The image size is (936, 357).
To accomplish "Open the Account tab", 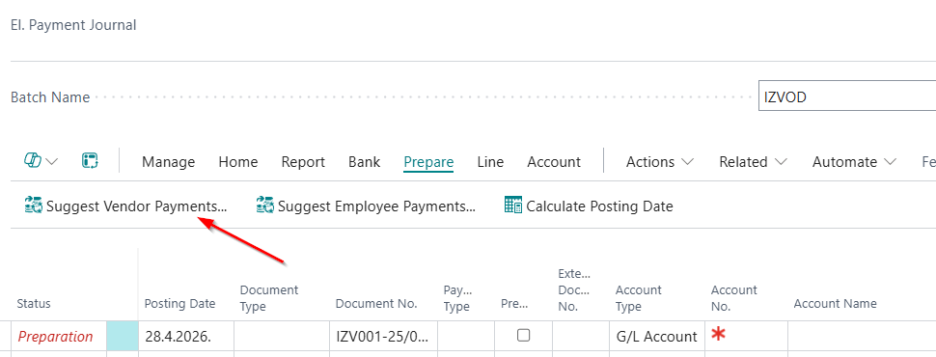I will (554, 162).
